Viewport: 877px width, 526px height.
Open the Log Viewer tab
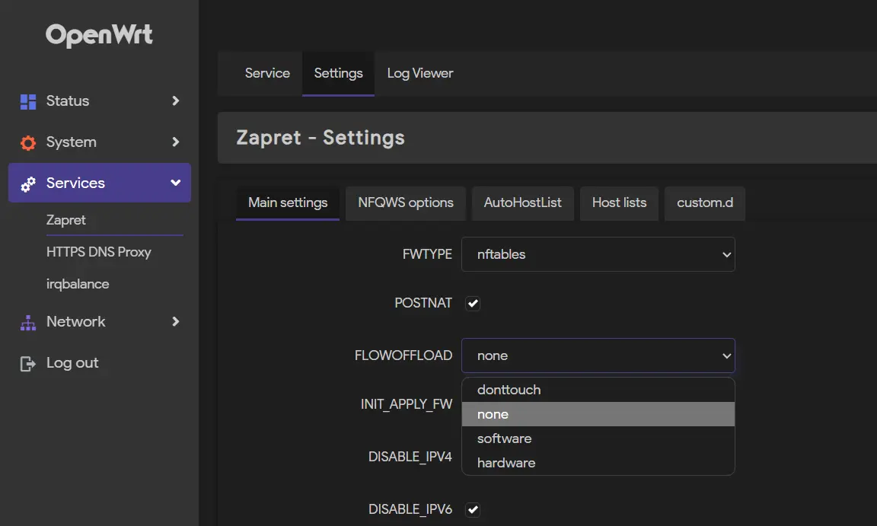pyautogui.click(x=420, y=73)
